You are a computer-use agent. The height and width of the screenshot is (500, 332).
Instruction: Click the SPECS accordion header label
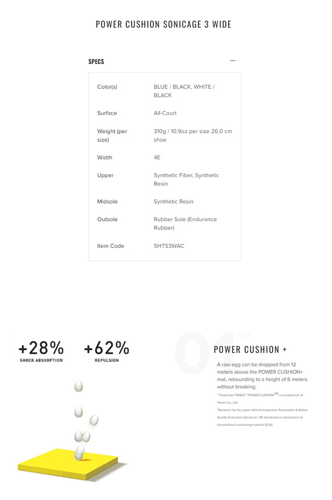[x=96, y=62]
